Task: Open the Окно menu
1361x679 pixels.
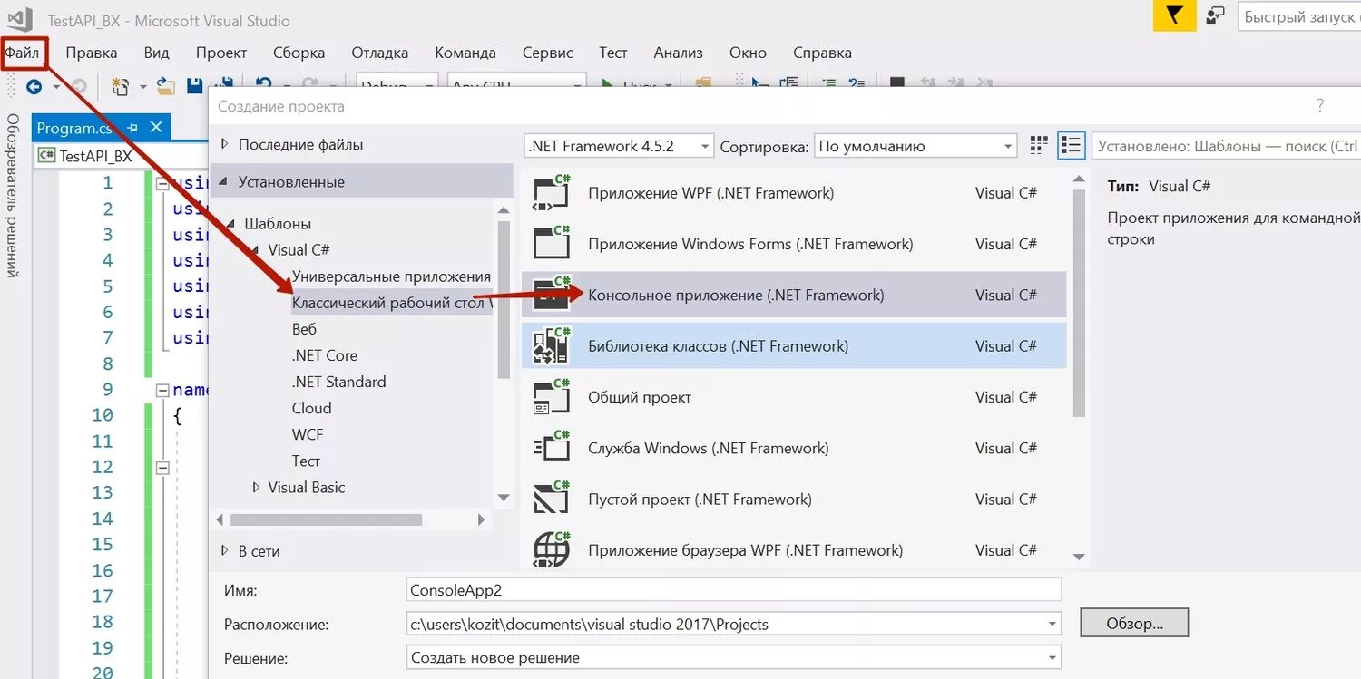Action: coord(748,53)
